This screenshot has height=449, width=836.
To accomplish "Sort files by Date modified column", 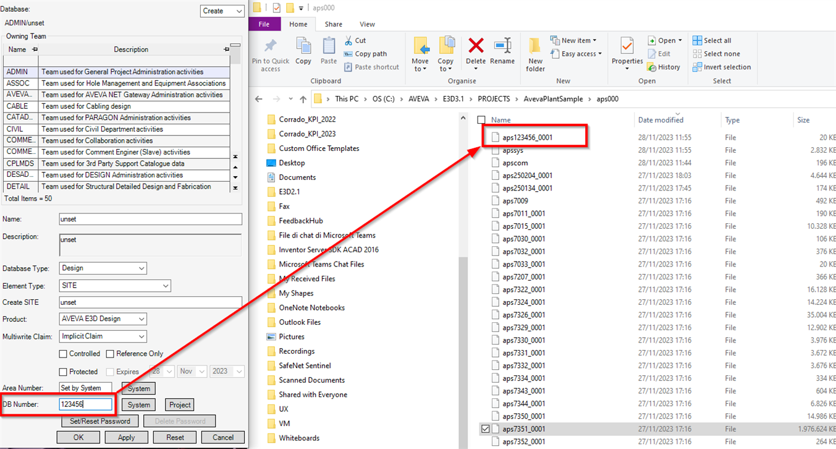I will click(661, 120).
